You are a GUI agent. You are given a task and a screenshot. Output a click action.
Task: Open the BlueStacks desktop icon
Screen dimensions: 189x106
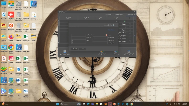point(4,70)
